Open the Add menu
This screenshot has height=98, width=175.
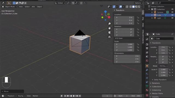point(33,7)
